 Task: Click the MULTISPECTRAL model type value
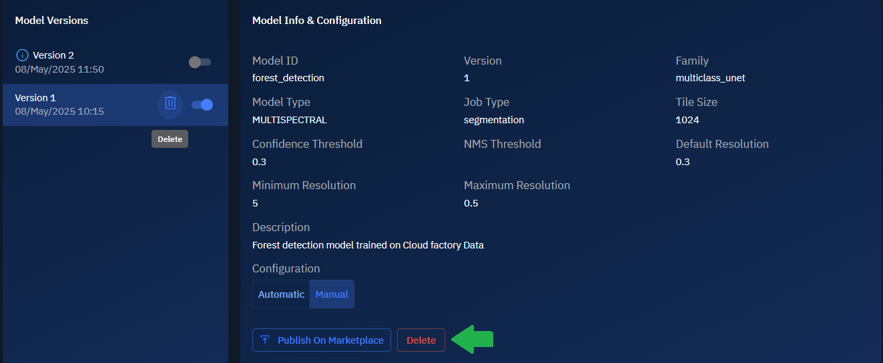click(290, 120)
